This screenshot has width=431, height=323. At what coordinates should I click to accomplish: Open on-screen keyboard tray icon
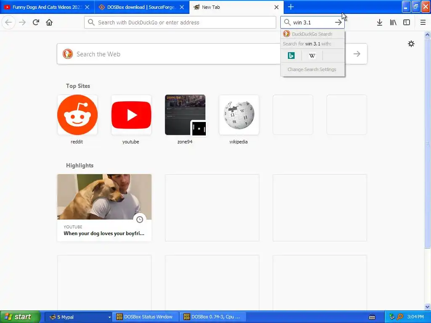372,317
